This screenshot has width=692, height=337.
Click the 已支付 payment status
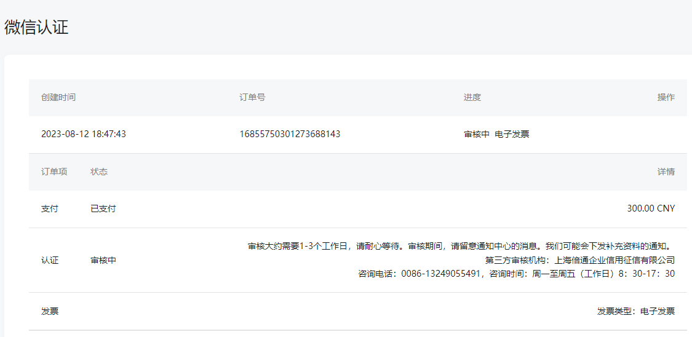click(103, 208)
